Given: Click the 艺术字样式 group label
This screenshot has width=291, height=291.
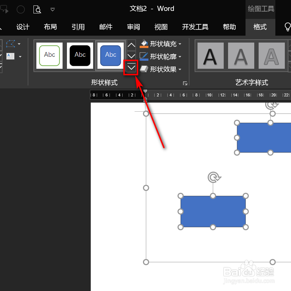Looking at the screenshot, I should pyautogui.click(x=252, y=83).
